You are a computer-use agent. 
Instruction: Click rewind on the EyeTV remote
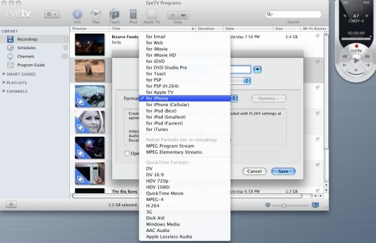(x=345, y=56)
